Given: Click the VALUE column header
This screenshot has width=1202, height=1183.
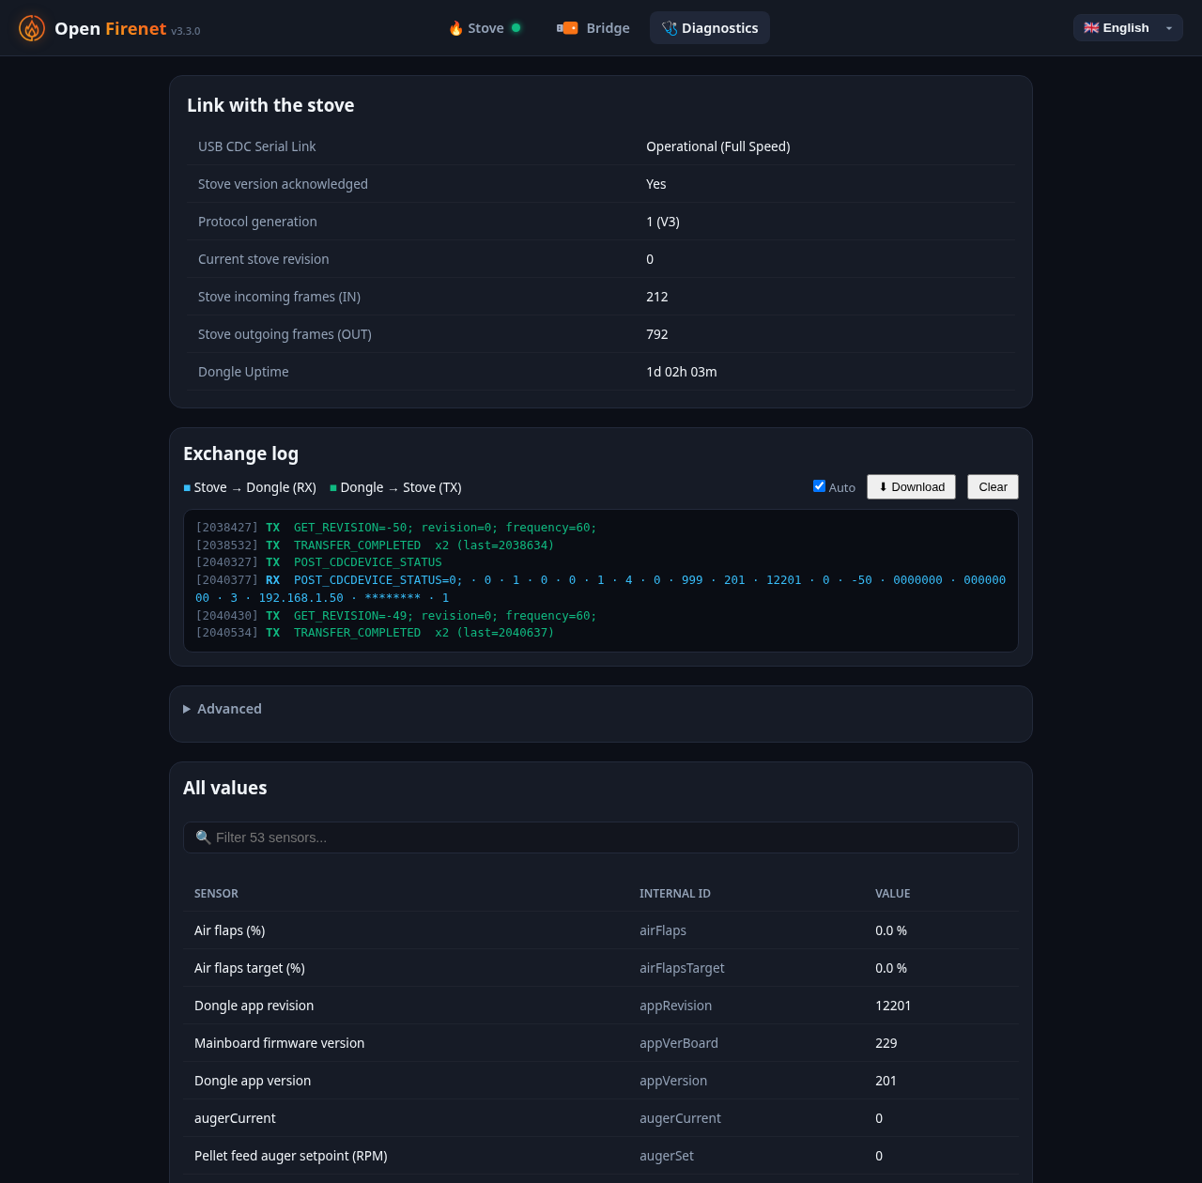Looking at the screenshot, I should [x=893, y=894].
